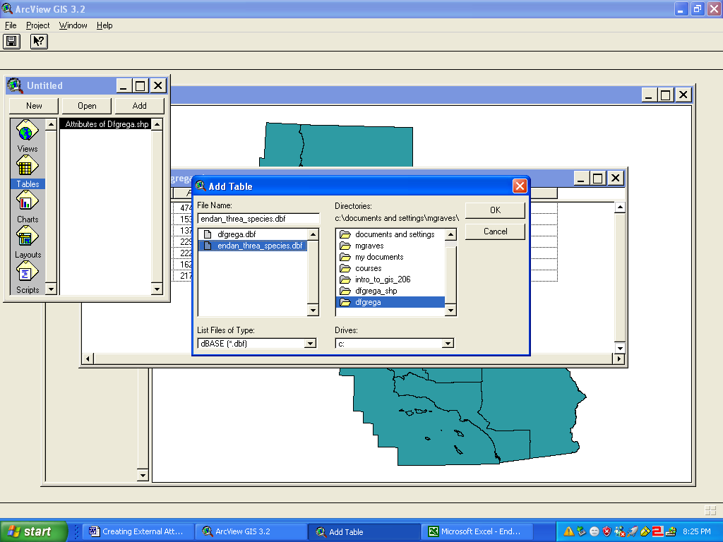The width and height of the screenshot is (723, 542).
Task: Switch to Microsoft Excel taskbar item
Action: pyautogui.click(x=477, y=531)
